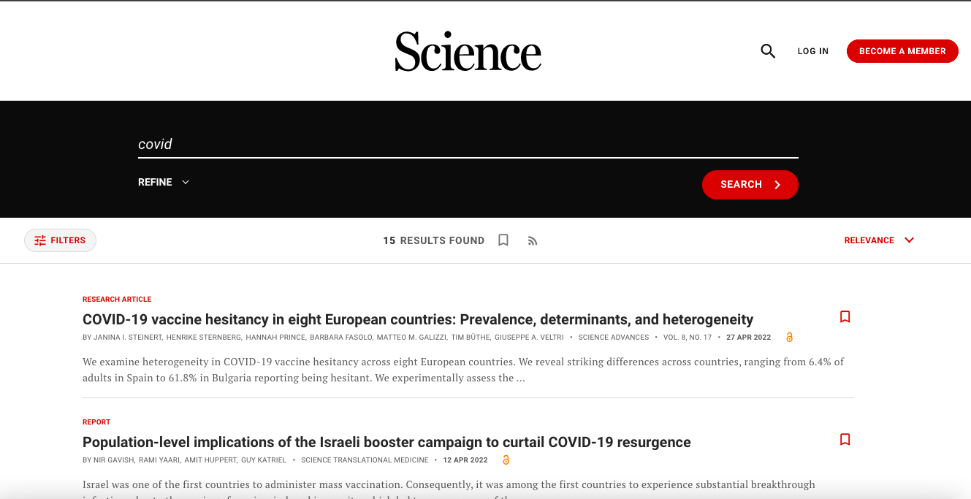Open the Filters panel
Screen dimensions: 971x499
(60, 240)
